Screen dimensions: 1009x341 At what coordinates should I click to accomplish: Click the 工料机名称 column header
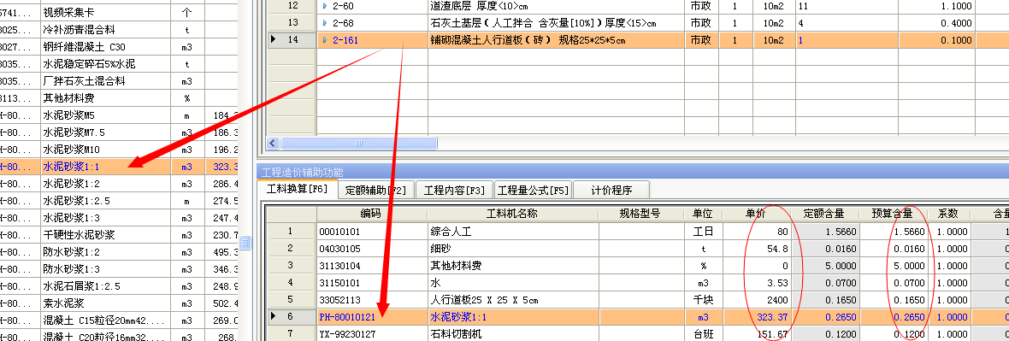[x=513, y=214]
